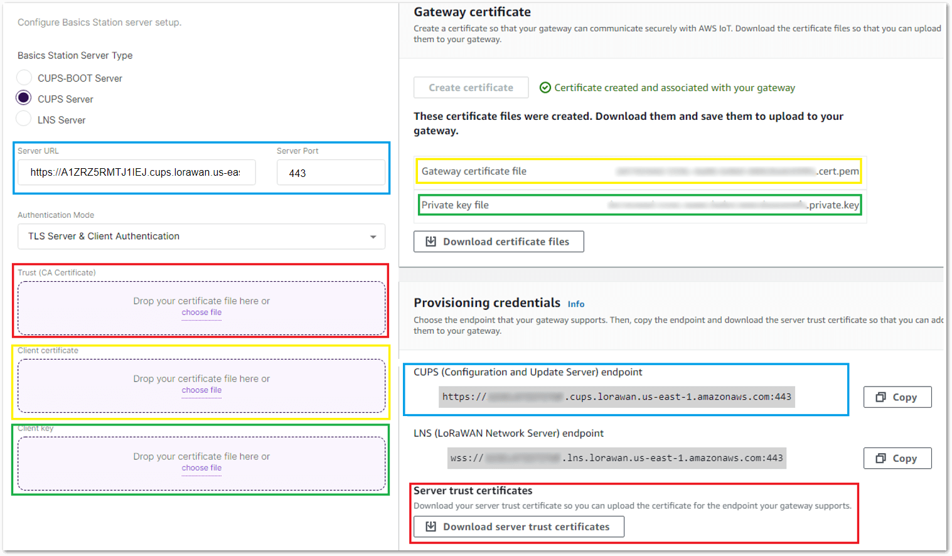The image size is (952, 556).
Task: Open the Info link beside Provisioning credentials
Action: [x=575, y=304]
